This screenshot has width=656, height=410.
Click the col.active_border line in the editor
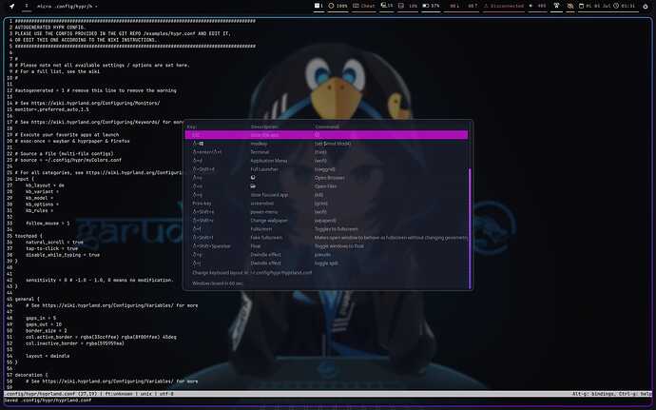(x=101, y=337)
